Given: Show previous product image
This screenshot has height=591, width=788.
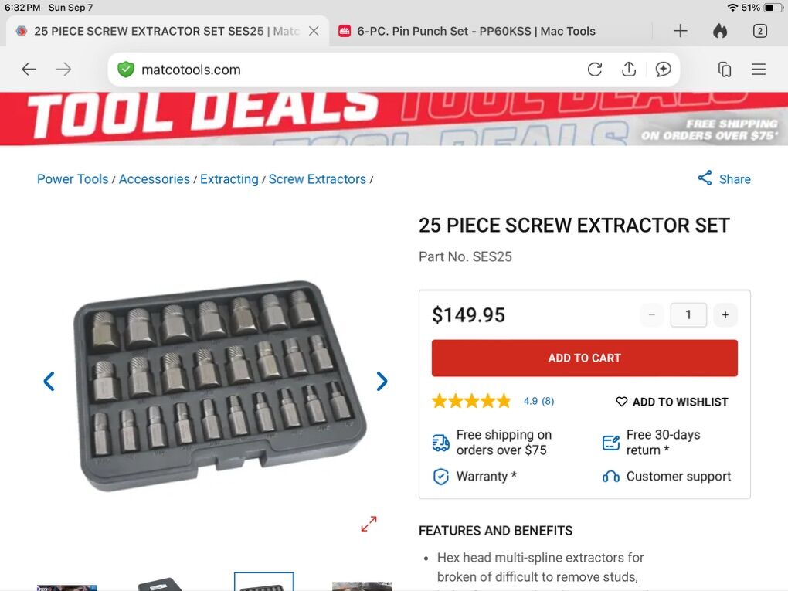Looking at the screenshot, I should pos(49,381).
